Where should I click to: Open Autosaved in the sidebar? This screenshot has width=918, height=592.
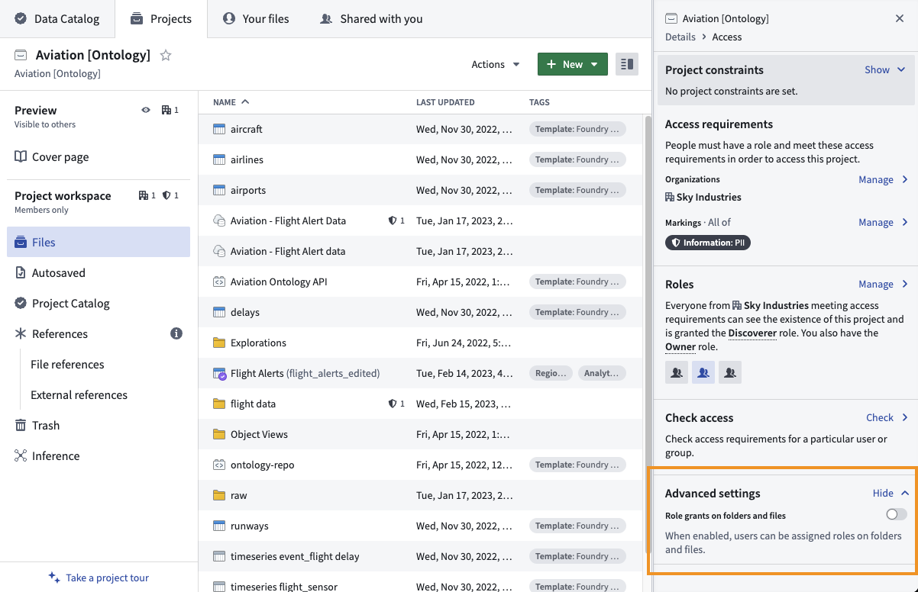click(x=99, y=272)
